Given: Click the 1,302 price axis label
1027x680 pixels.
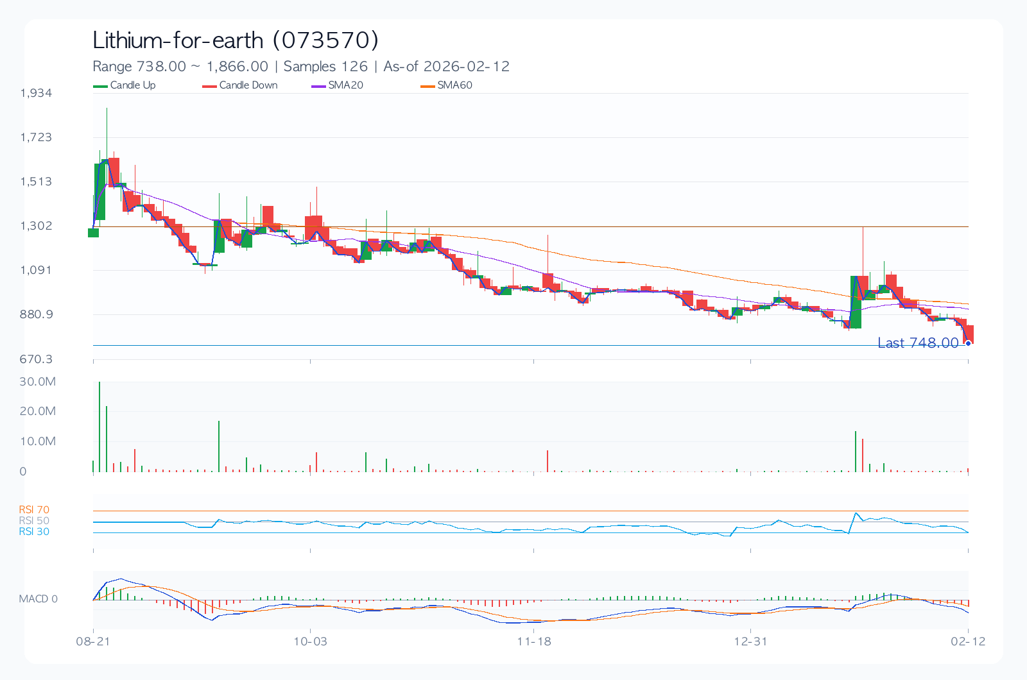Looking at the screenshot, I should click(36, 226).
